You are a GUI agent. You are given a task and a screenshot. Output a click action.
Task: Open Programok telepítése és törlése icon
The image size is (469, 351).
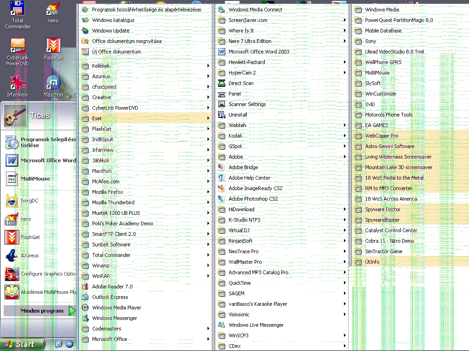tap(11, 142)
